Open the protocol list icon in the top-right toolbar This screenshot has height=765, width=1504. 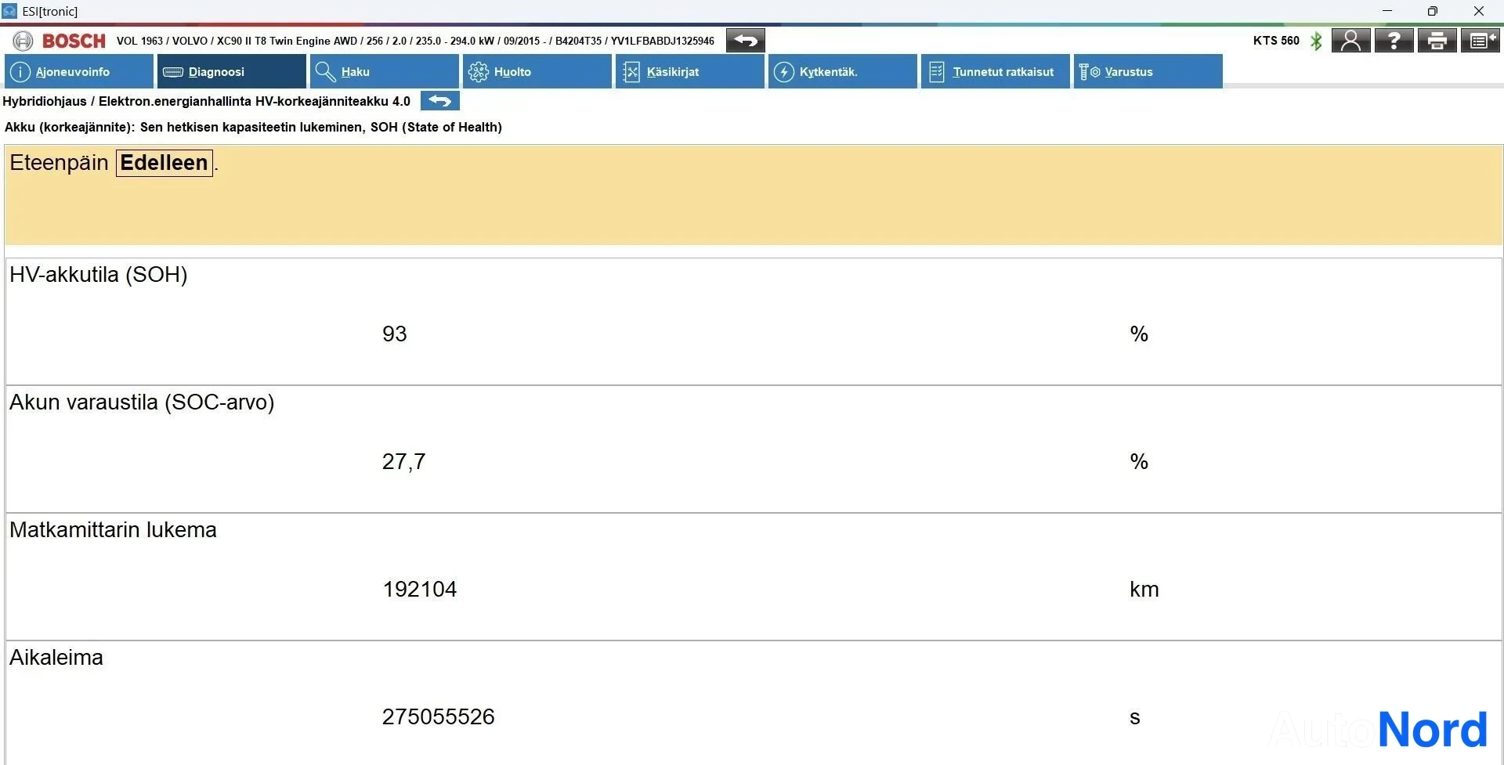(x=1480, y=41)
